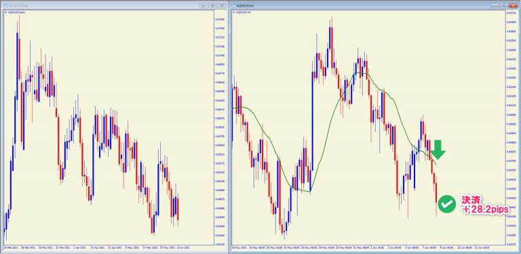Click the green checkmark circle icon

[x=447, y=204]
